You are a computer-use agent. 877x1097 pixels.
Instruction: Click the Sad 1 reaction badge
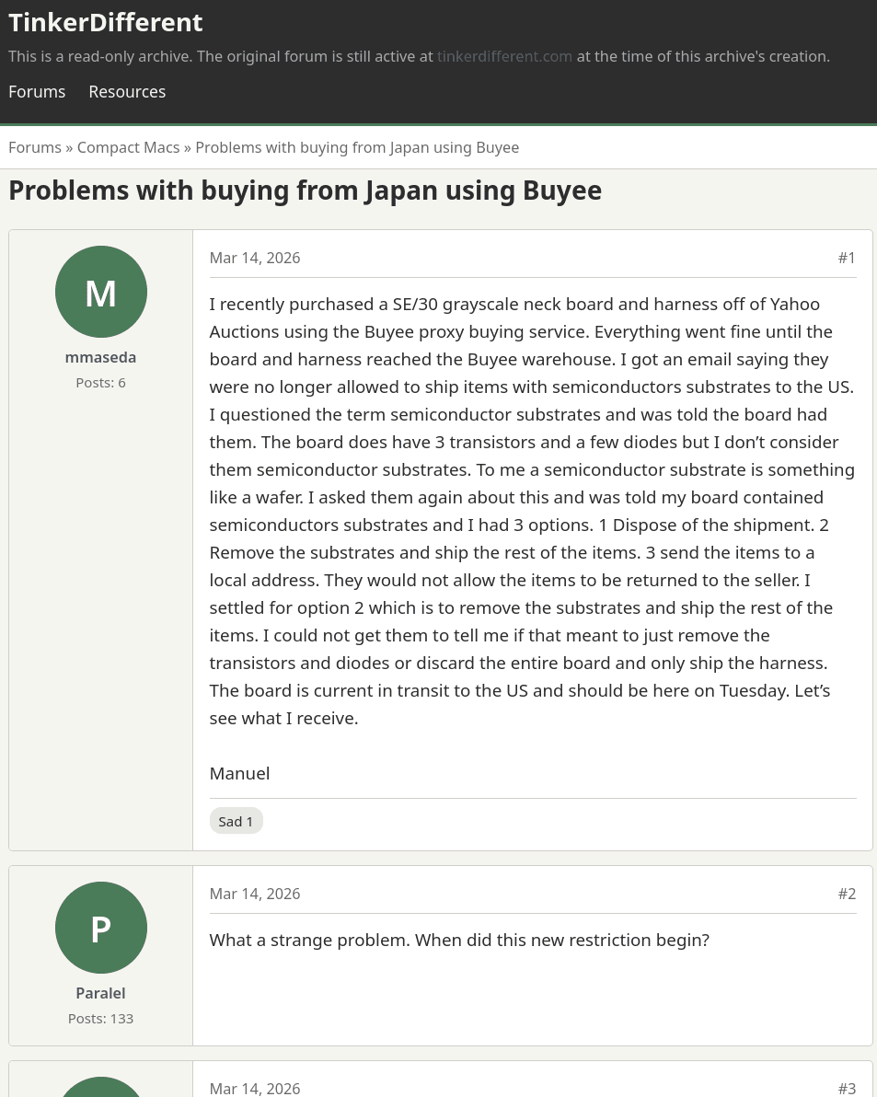pyautogui.click(x=236, y=821)
